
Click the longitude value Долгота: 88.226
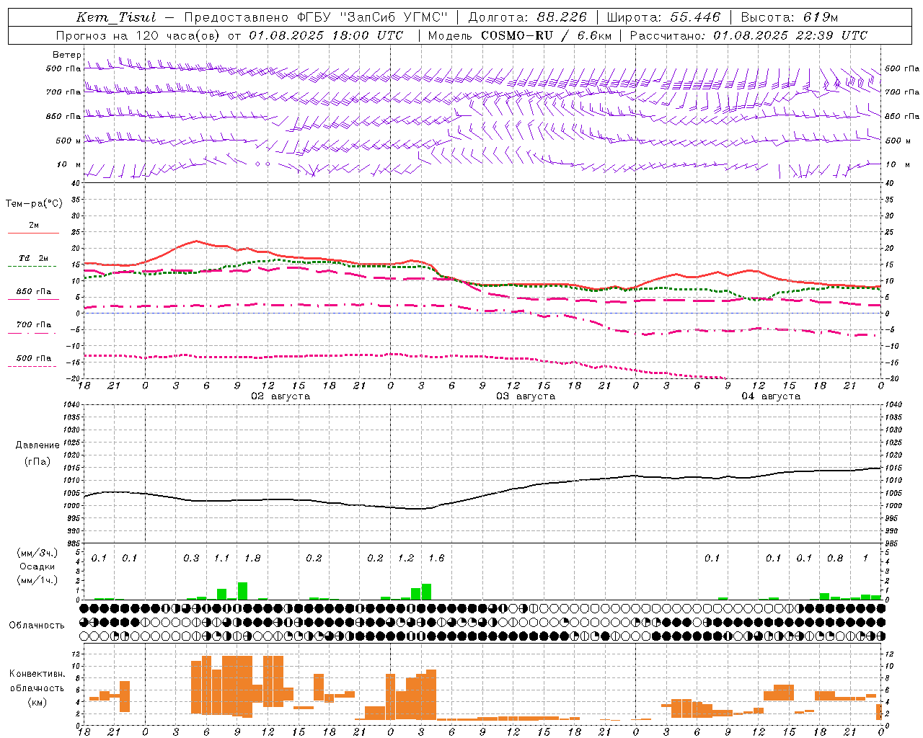pyautogui.click(x=528, y=17)
